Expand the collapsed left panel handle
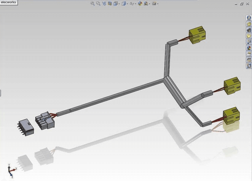Screen dimensions: 252x181 (x=1, y=93)
